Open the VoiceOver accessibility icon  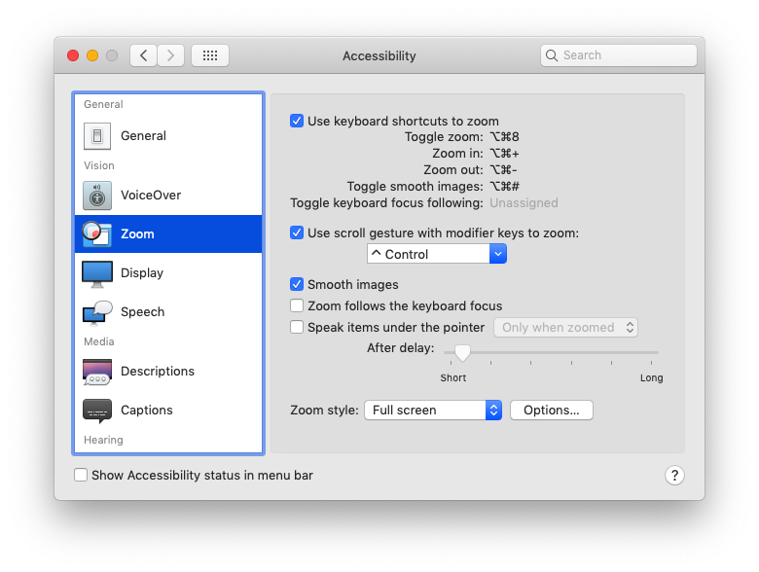(x=97, y=196)
